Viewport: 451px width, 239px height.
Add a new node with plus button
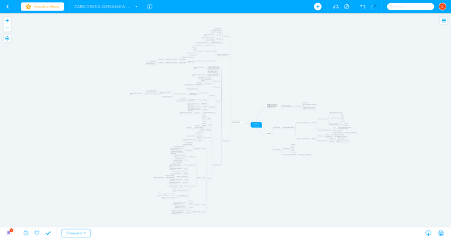click(x=318, y=6)
